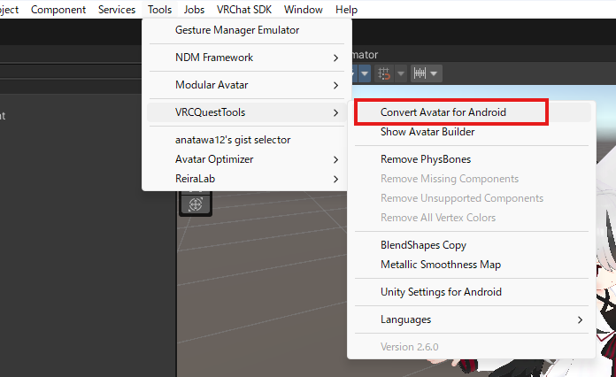616x377 pixels.
Task: Click the grid snapping icon in scene toolbar
Action: coord(384,73)
